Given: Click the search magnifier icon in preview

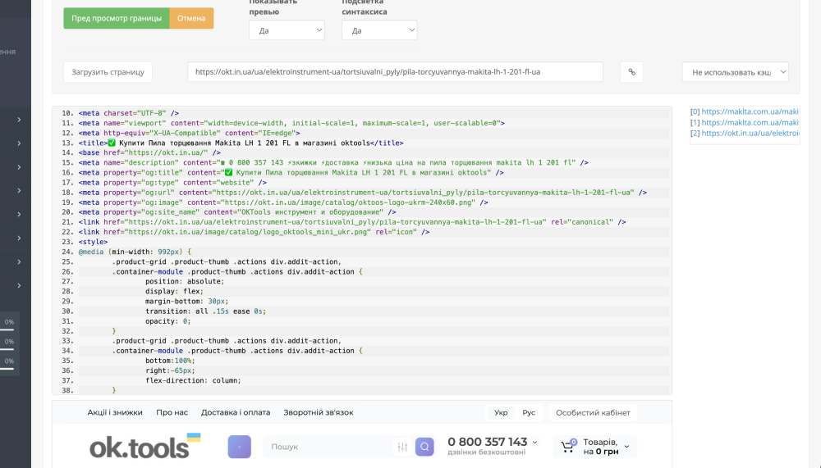Looking at the screenshot, I should pos(424,447).
